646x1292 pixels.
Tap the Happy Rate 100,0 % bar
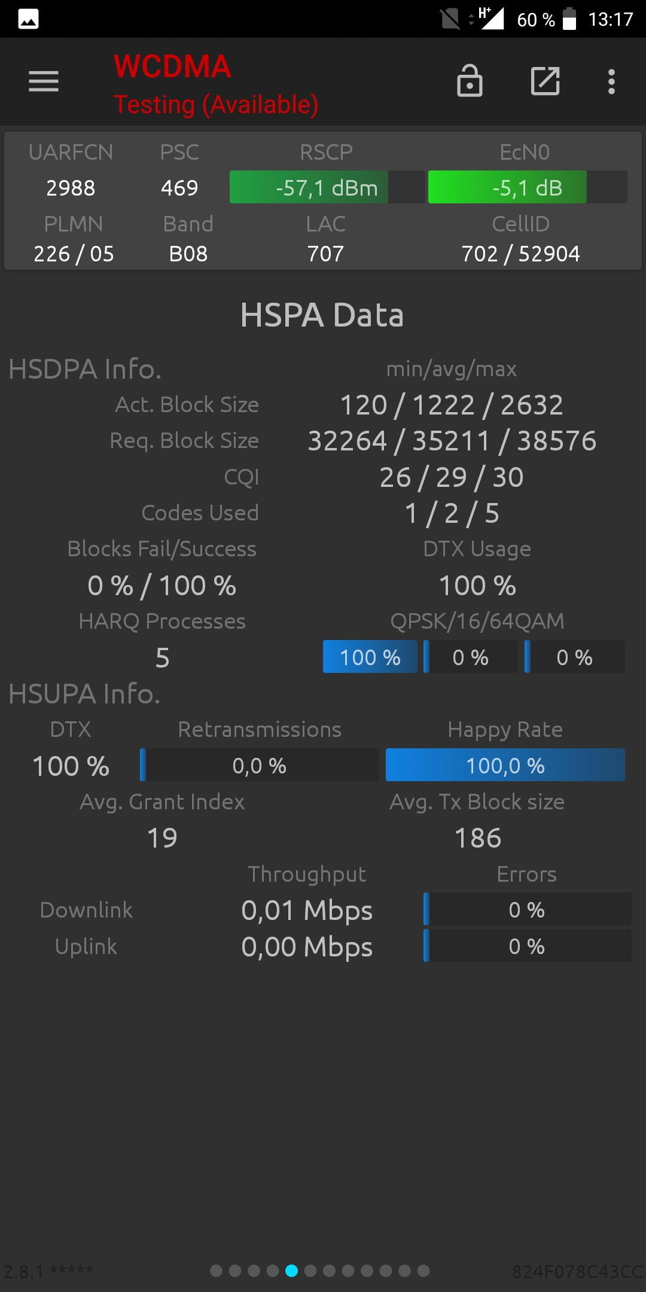pyautogui.click(x=505, y=765)
